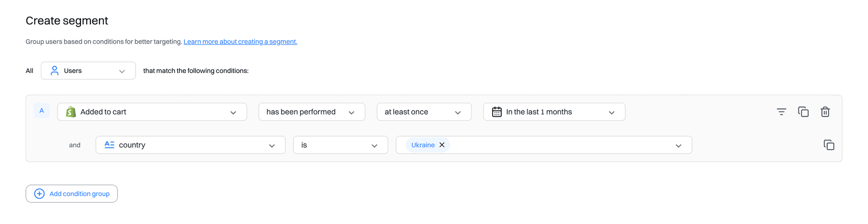Delete condition A using trash icon
Viewport: 868px width, 224px height.
[x=825, y=112]
